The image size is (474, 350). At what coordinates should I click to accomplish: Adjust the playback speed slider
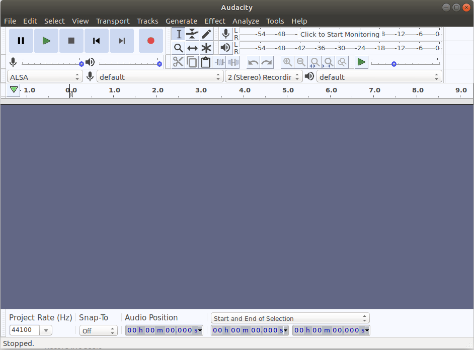coord(394,64)
